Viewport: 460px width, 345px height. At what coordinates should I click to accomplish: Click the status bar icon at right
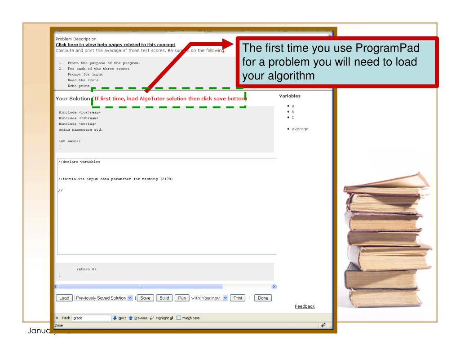point(323,325)
